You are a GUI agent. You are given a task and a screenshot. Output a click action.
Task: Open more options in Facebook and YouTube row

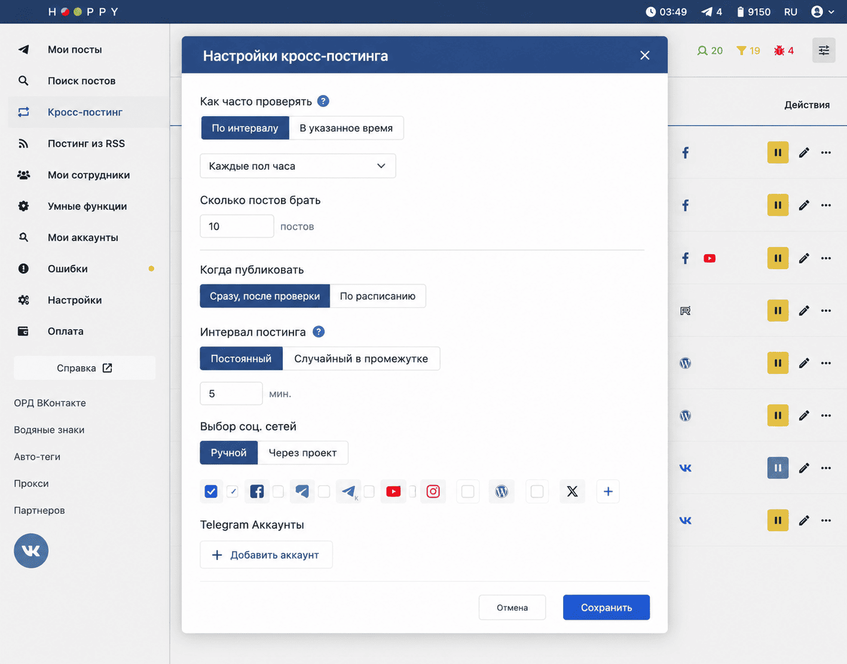826,258
